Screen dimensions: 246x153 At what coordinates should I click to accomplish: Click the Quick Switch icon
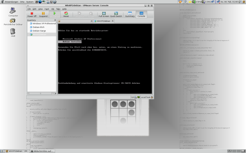point(116,15)
